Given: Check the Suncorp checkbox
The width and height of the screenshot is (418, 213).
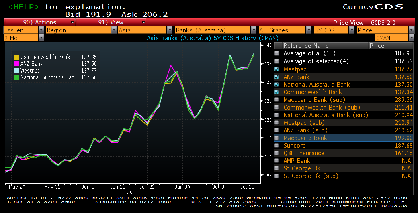Looking at the screenshot, I should tap(277, 146).
